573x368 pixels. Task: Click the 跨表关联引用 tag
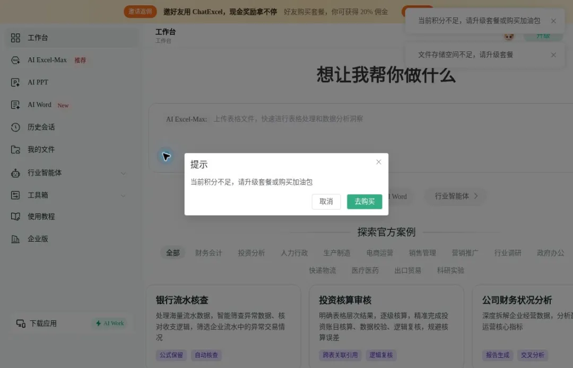tap(340, 355)
